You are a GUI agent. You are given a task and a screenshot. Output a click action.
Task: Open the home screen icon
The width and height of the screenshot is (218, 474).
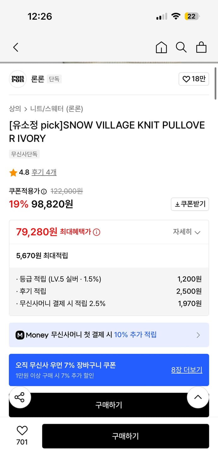161,47
